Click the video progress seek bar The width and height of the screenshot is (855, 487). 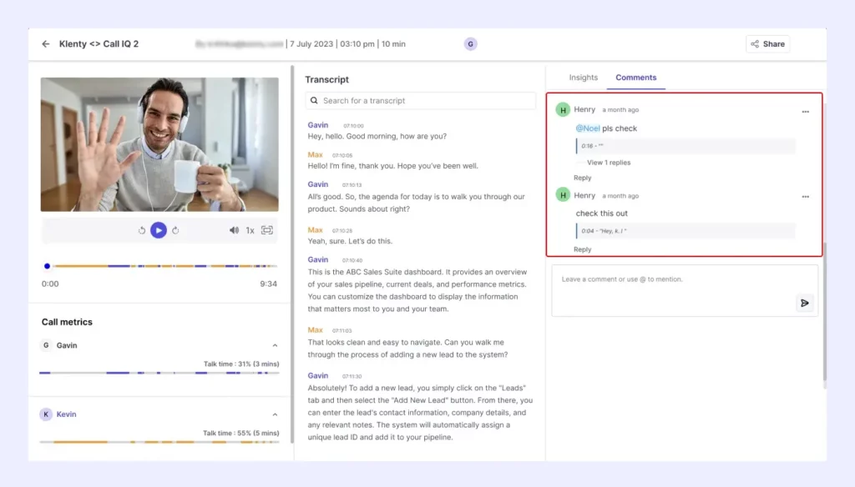(159, 267)
